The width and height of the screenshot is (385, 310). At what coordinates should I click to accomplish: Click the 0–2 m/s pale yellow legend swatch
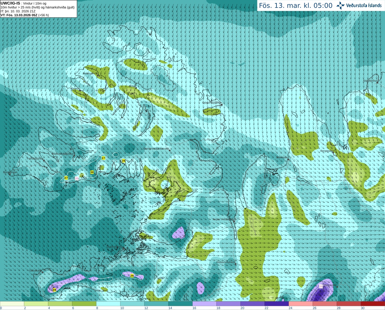pyautogui.click(x=12, y=304)
